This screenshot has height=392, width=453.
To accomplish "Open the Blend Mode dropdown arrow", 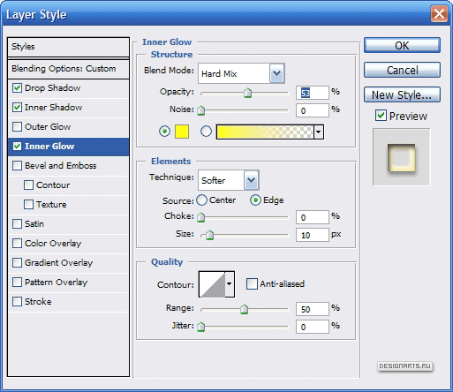I will click(276, 73).
